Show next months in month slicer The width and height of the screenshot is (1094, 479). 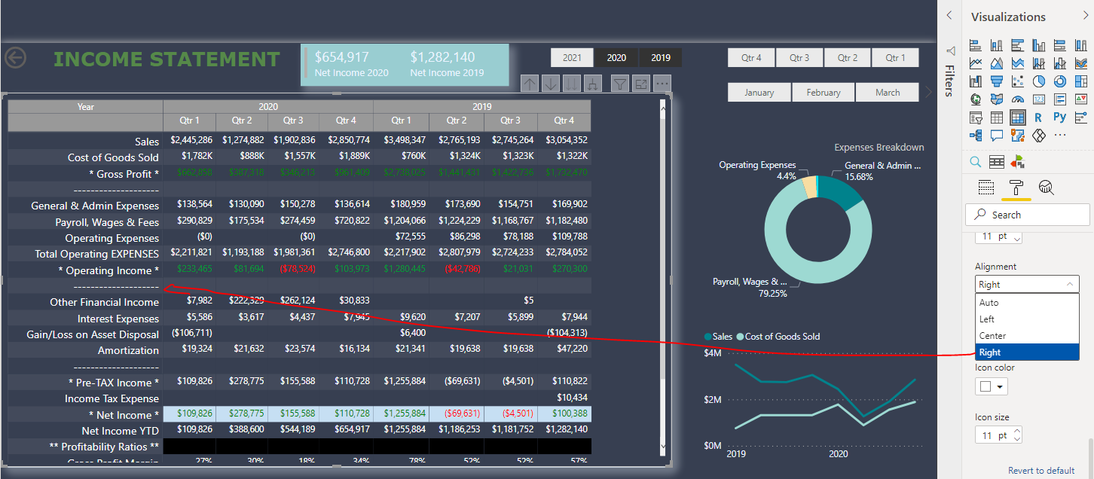click(x=928, y=92)
